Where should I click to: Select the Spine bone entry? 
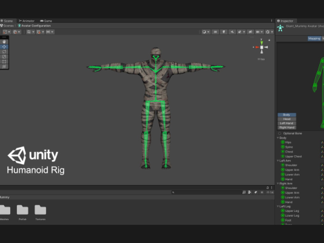click(x=289, y=147)
